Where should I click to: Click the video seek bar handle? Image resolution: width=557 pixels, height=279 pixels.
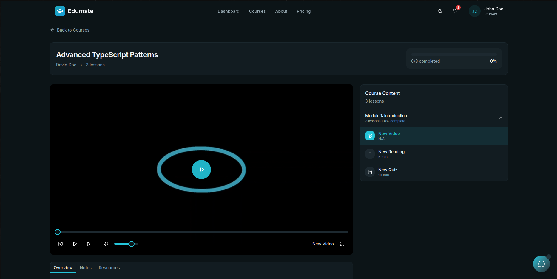[x=58, y=232]
